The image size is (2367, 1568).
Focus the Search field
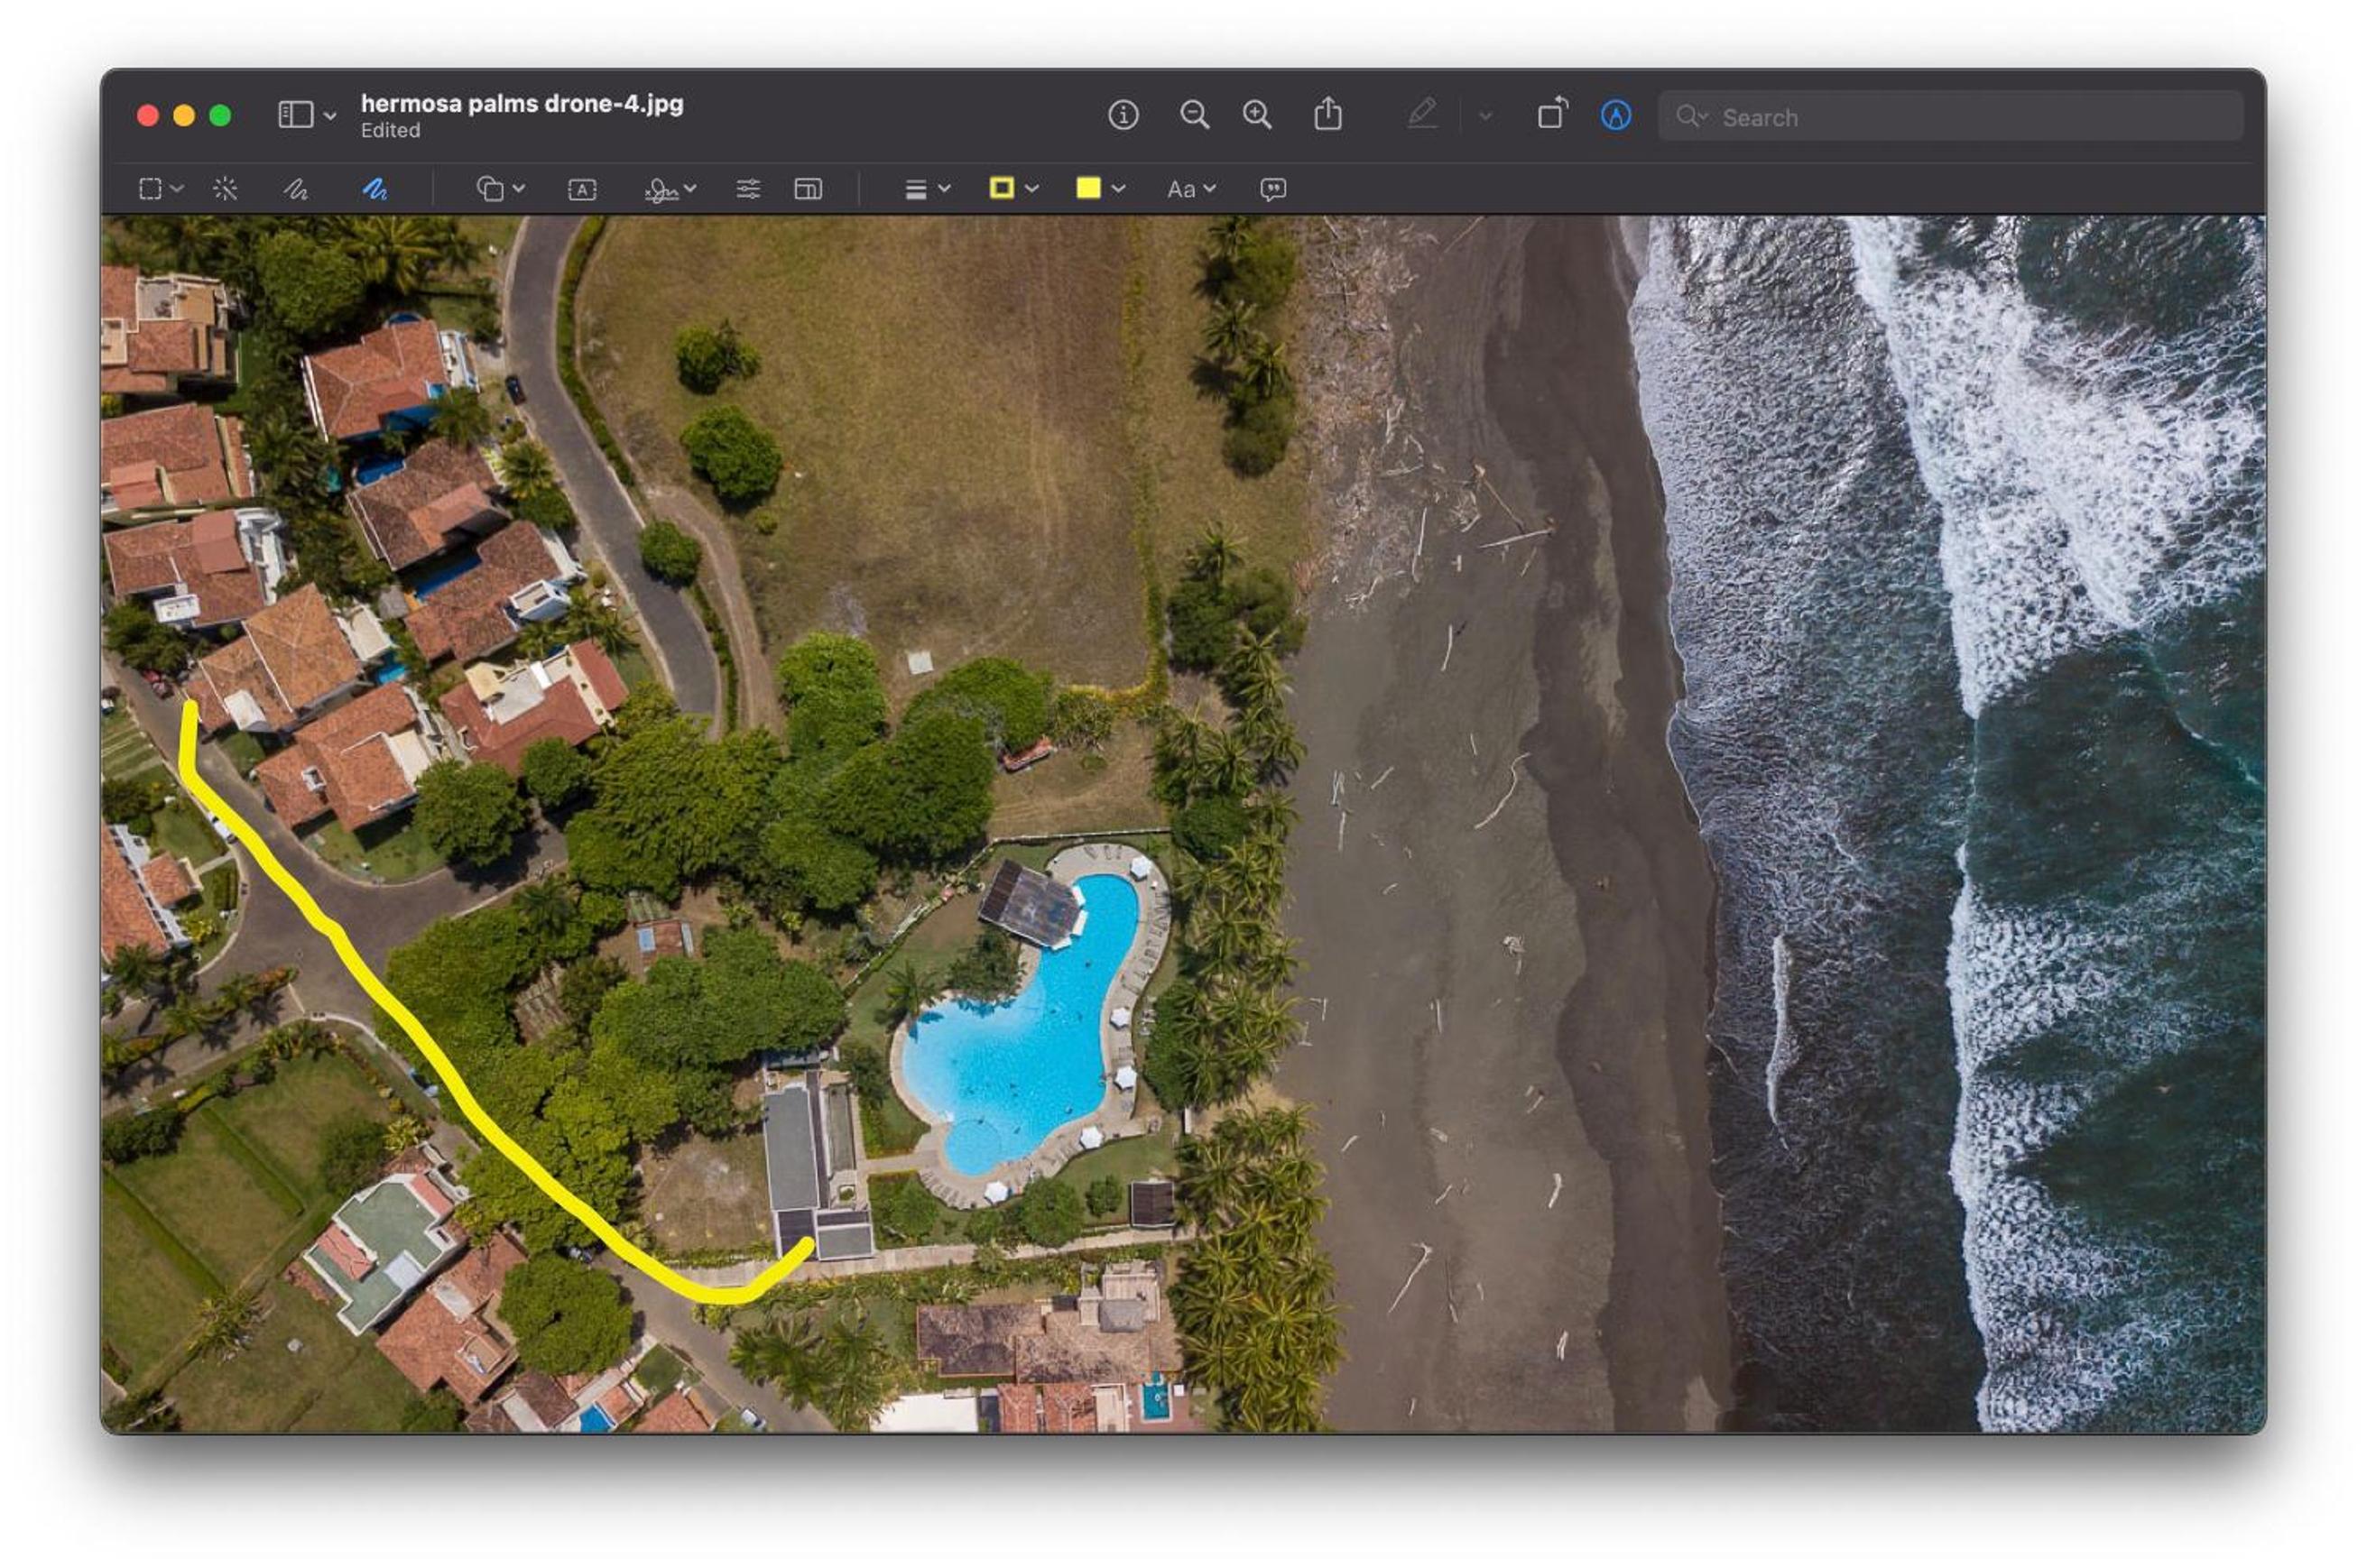point(1950,117)
